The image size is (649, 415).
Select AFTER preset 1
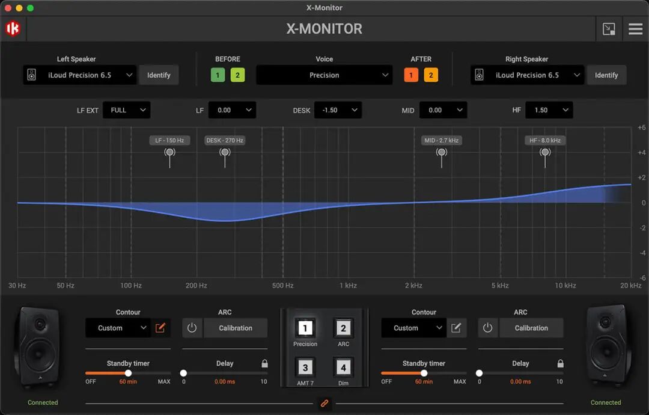(x=411, y=75)
